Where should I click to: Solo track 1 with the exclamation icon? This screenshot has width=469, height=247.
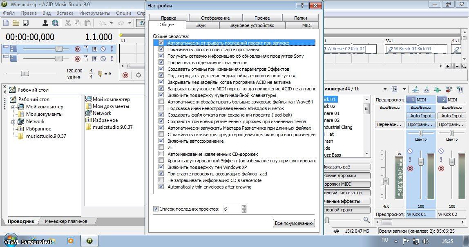112,49
